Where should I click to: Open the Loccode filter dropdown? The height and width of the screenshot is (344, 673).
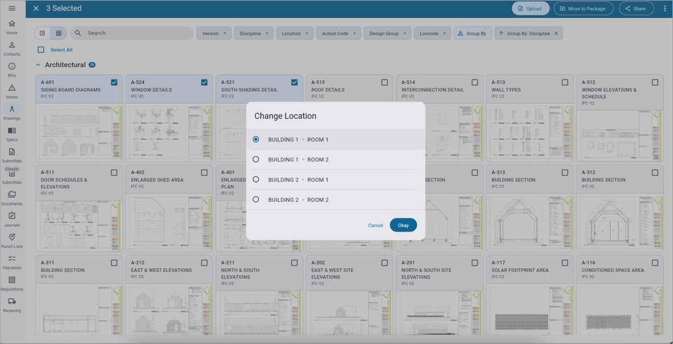click(433, 34)
